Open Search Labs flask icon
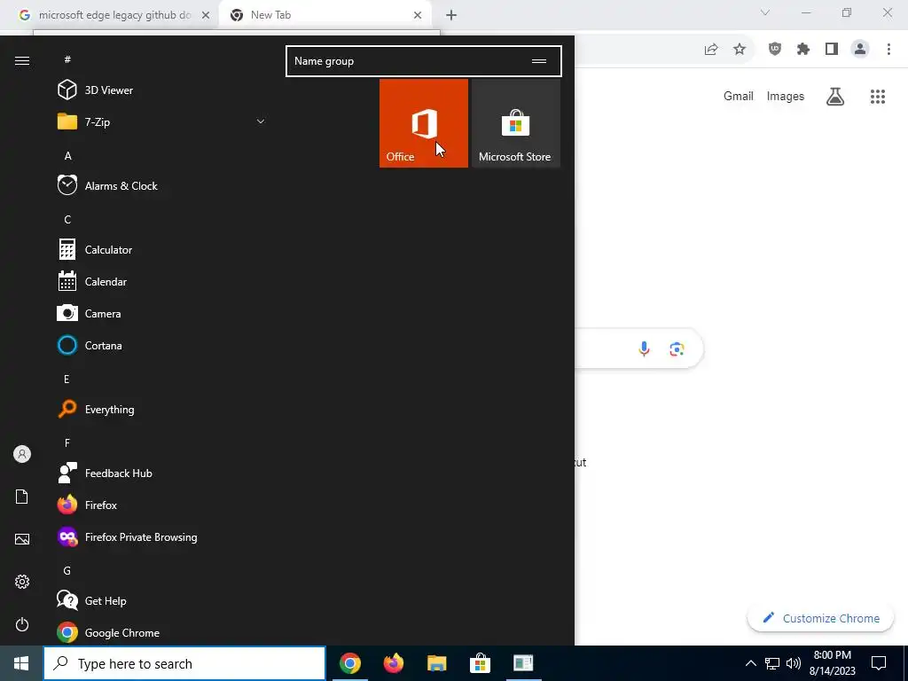The width and height of the screenshot is (908, 681). [835, 96]
